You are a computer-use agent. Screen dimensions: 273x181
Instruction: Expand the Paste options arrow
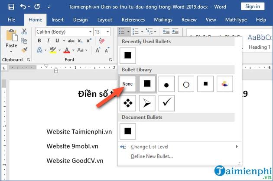pos(11,52)
